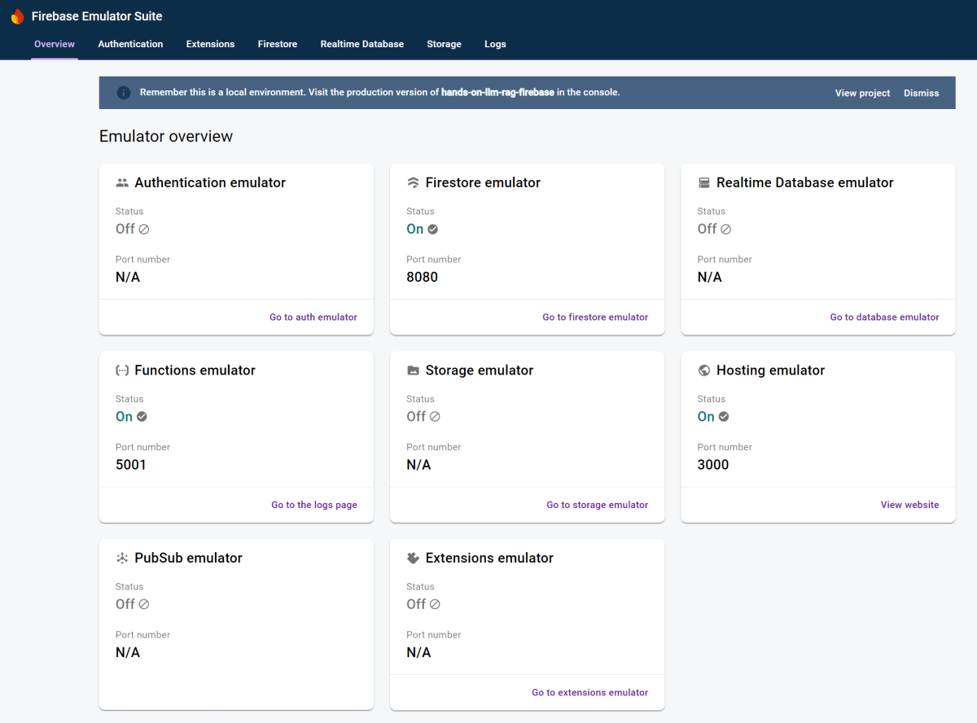The image size is (977, 723).
Task: Click the Extensions emulator card title
Action: (x=489, y=559)
